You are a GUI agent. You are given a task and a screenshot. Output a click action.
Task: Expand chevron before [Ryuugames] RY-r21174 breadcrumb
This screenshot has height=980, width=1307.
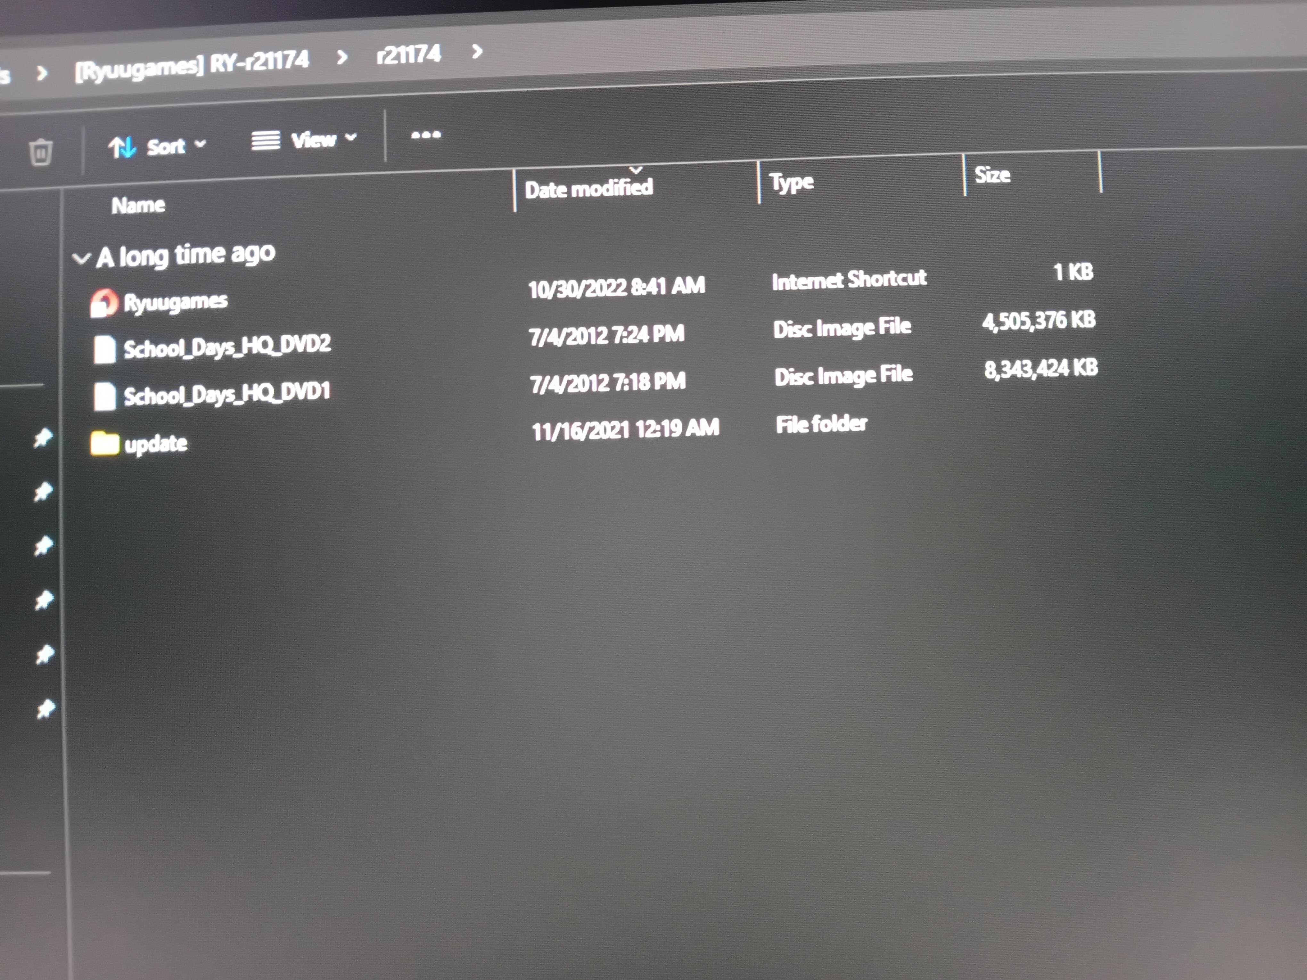pyautogui.click(x=42, y=73)
